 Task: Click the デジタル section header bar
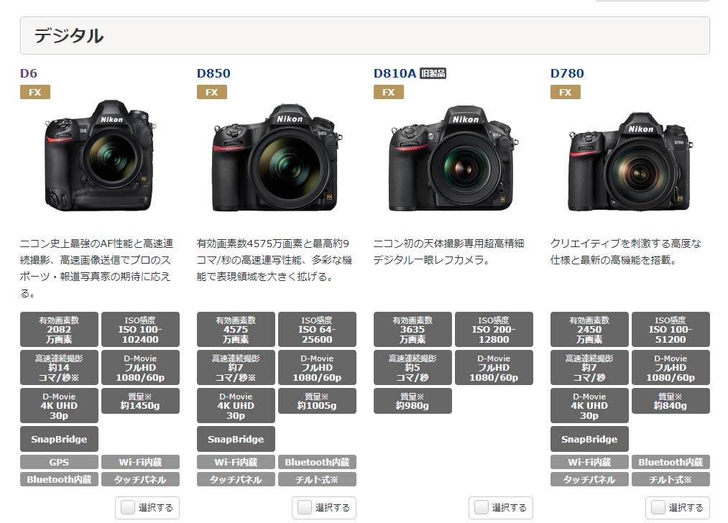coord(365,36)
